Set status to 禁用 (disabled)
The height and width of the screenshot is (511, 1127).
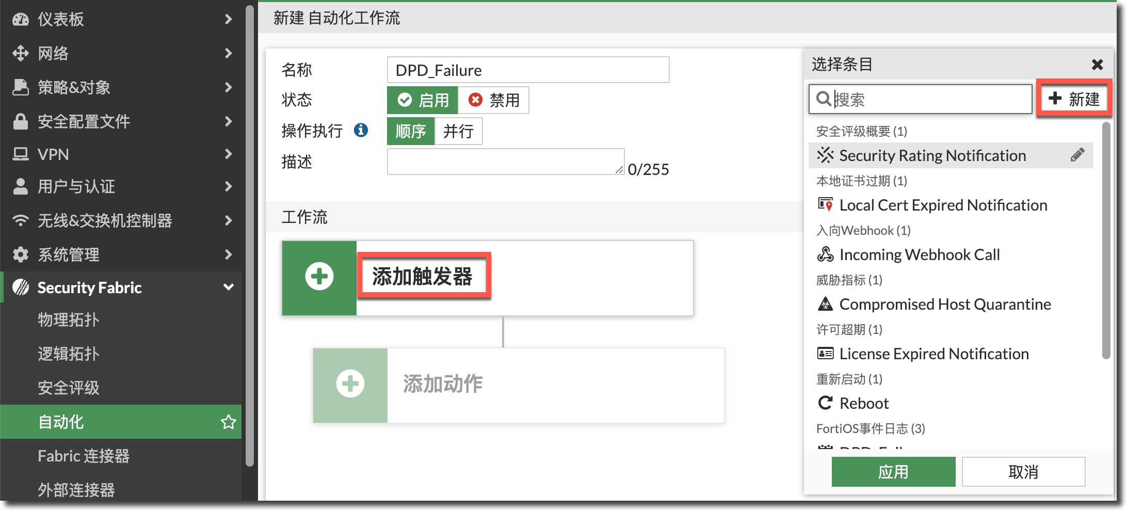tap(494, 100)
